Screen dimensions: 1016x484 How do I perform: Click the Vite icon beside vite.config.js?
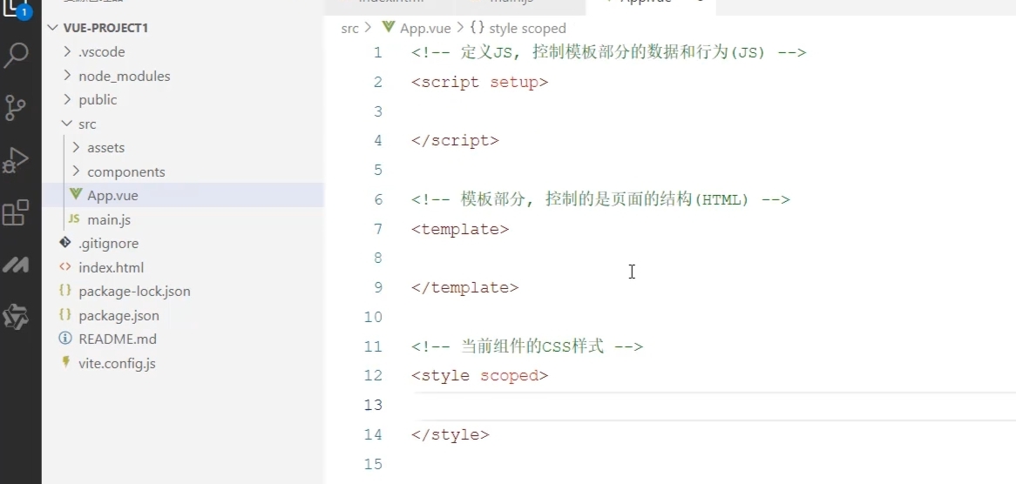pos(64,362)
